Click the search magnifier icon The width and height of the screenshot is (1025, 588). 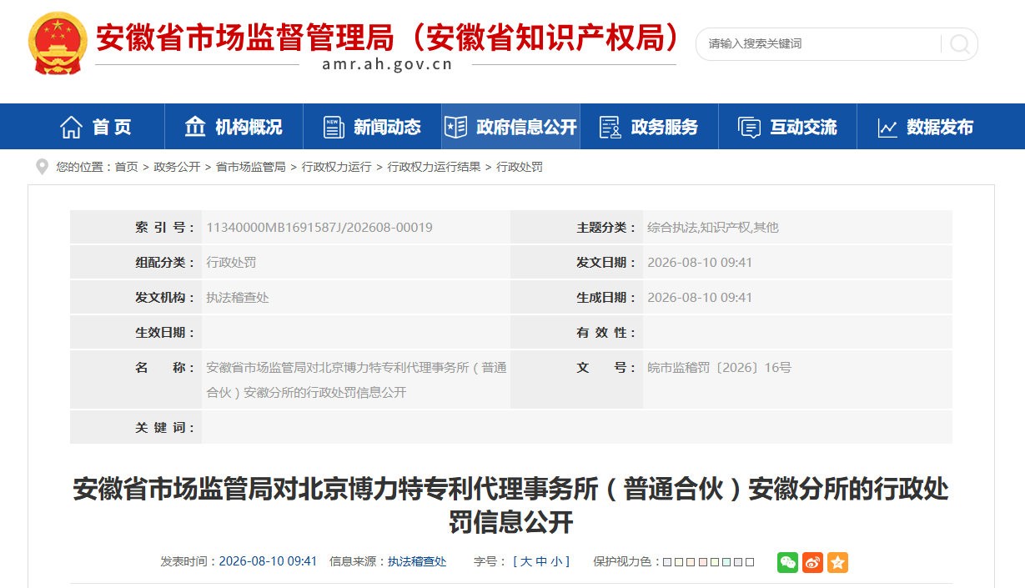[959, 44]
